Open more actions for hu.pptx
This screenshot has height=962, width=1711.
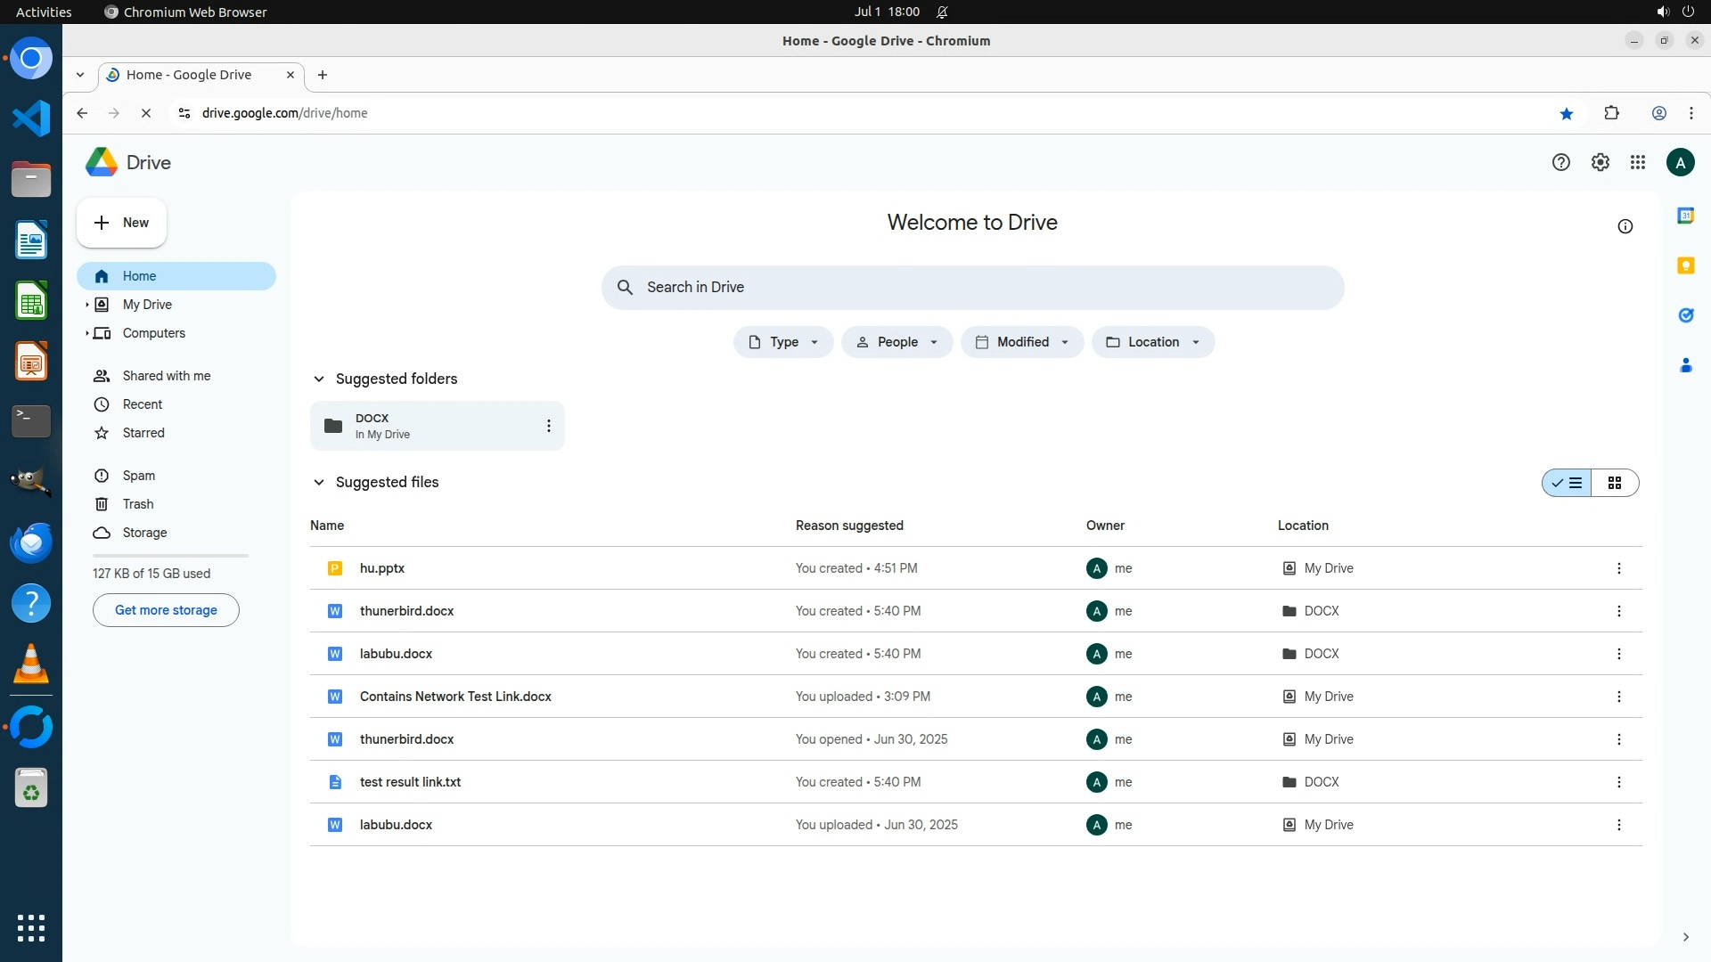pos(1618,568)
